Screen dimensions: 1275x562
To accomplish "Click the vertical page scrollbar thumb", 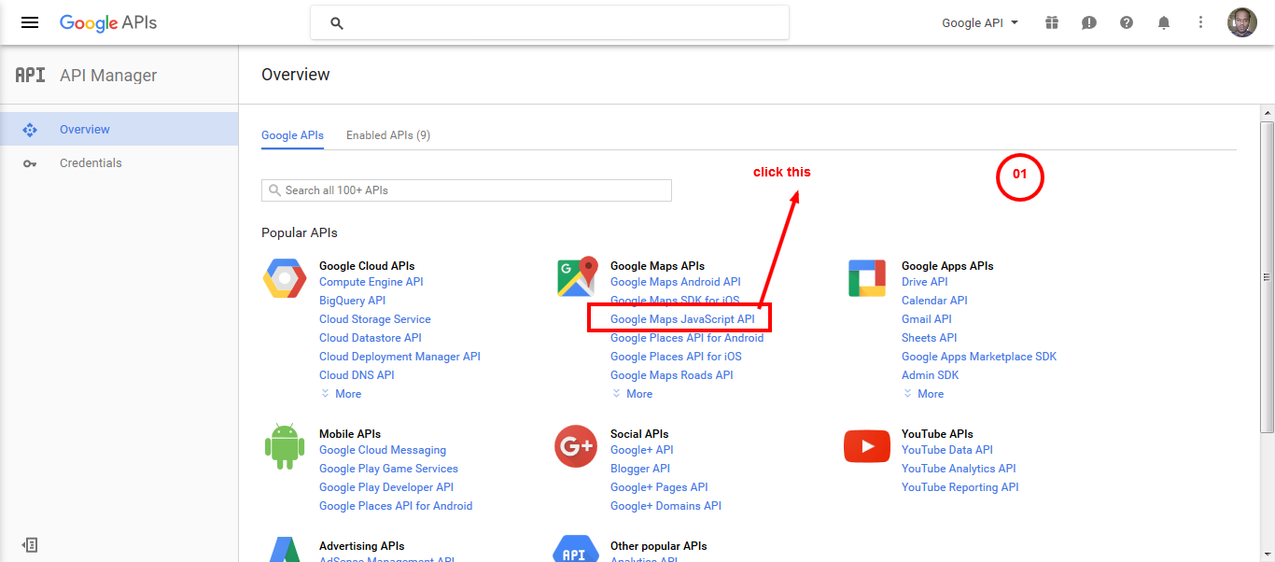I will [x=1267, y=276].
